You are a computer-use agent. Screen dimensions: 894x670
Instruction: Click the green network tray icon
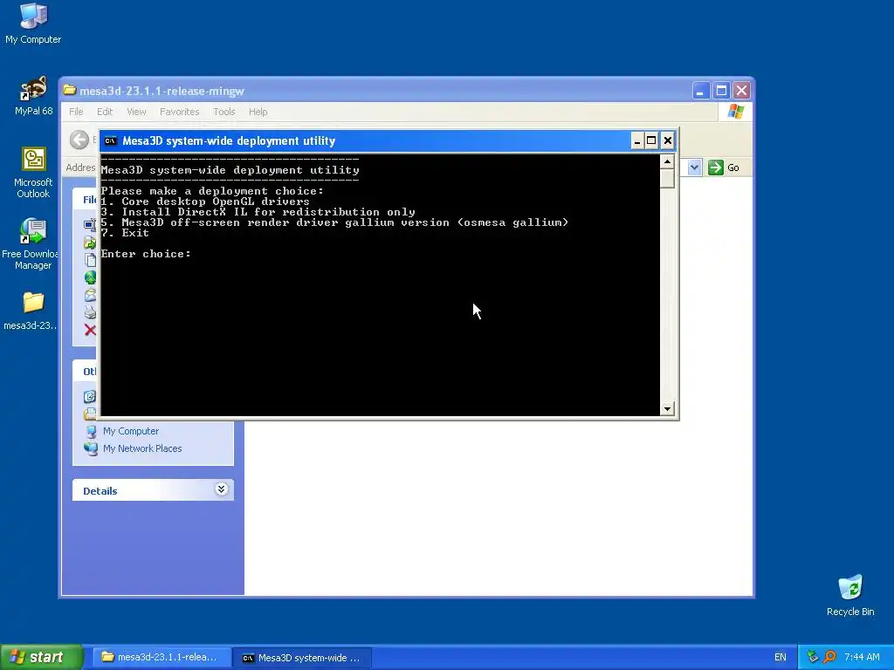813,657
